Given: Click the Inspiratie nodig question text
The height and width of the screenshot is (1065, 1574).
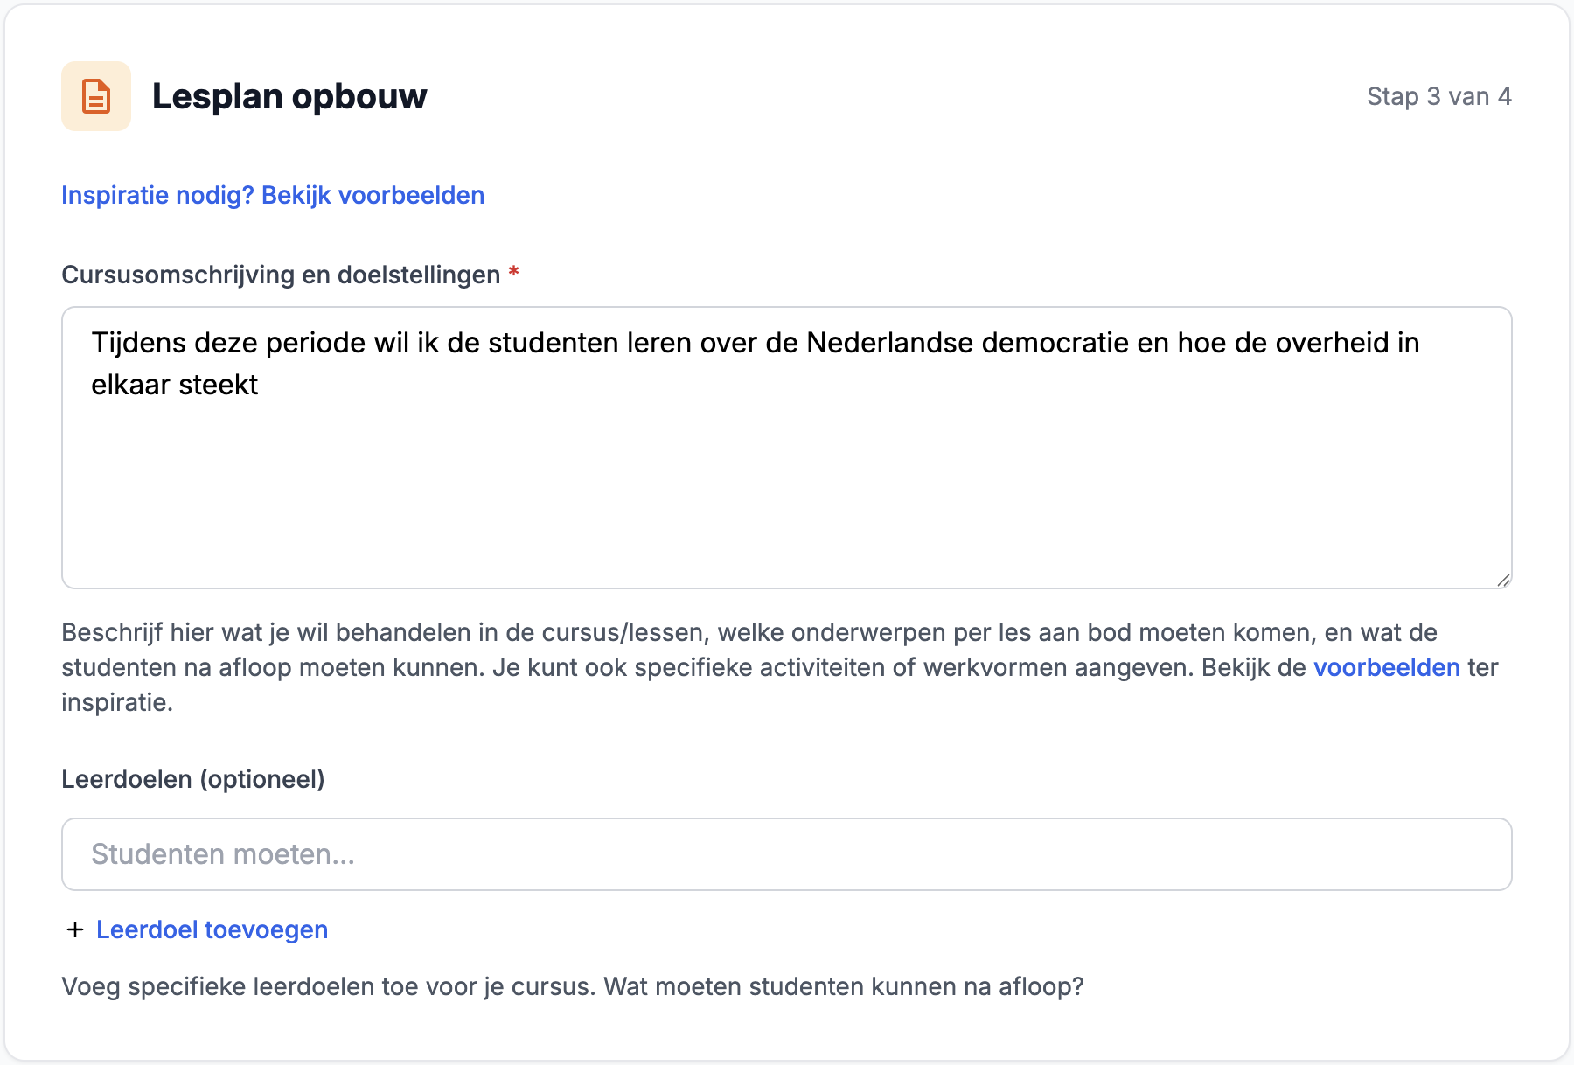Looking at the screenshot, I should (x=157, y=195).
